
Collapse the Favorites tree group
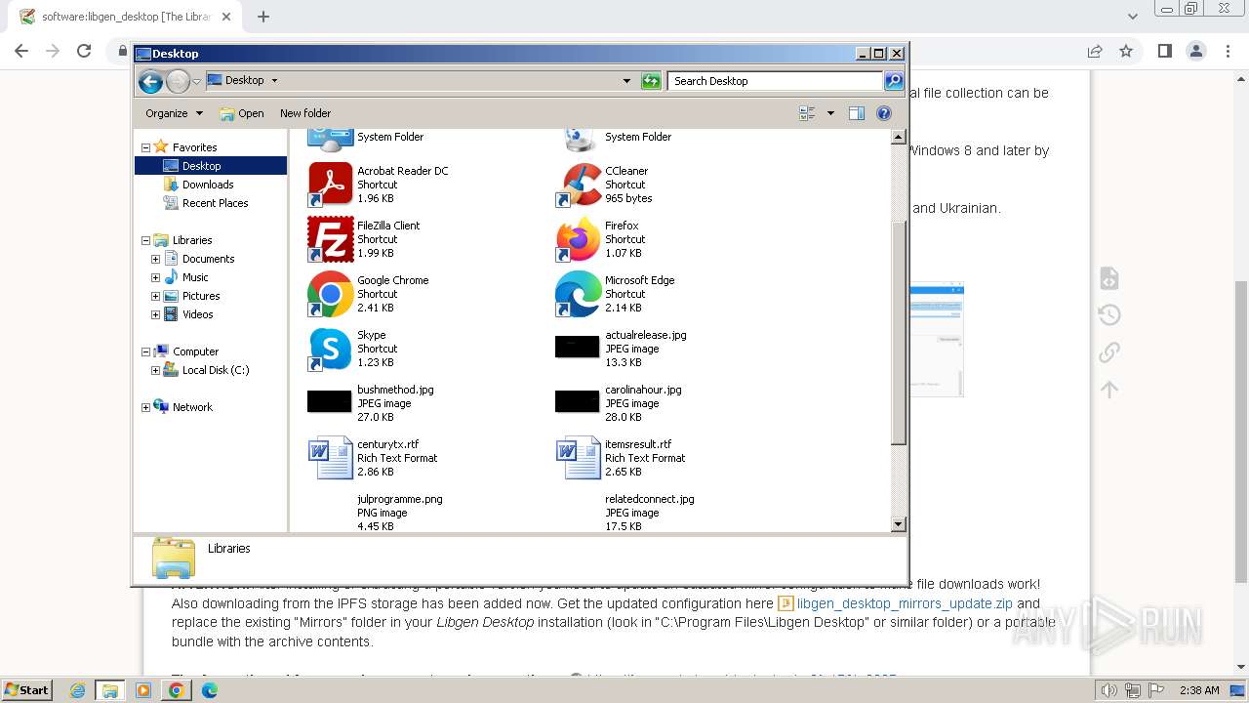click(x=145, y=147)
